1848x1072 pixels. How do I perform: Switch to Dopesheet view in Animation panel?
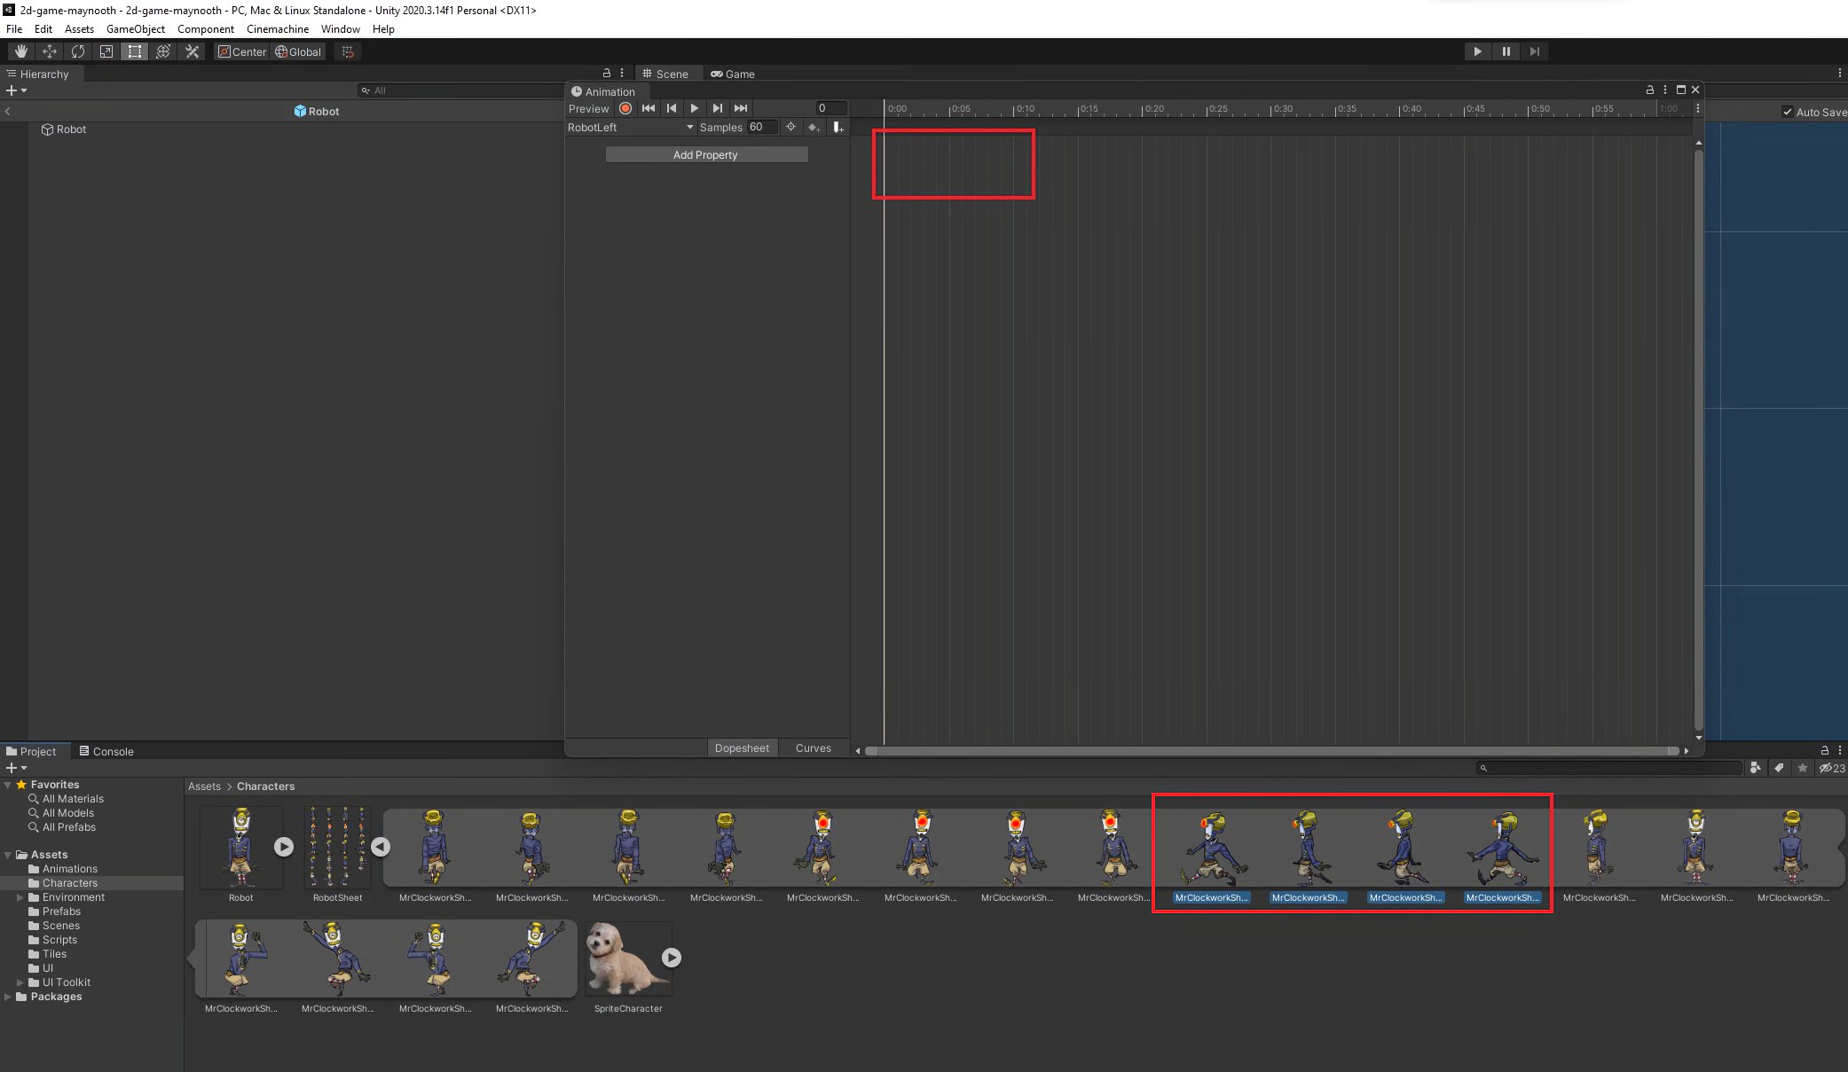tap(742, 747)
